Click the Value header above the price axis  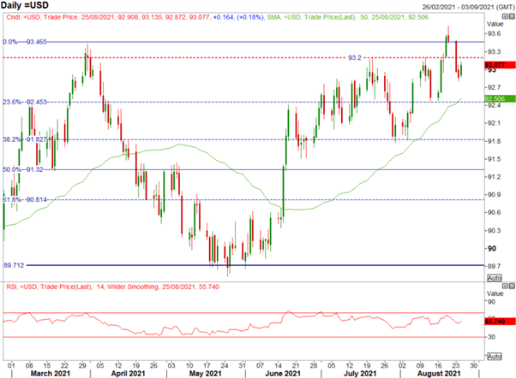495,24
